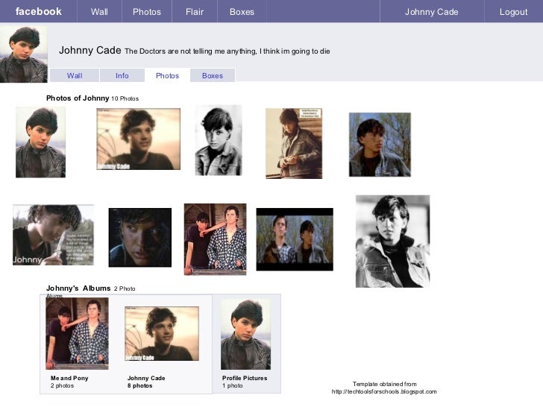Open photo of Johnny standing in denim jacket
Viewport: 543px width, 407px height.
point(294,143)
